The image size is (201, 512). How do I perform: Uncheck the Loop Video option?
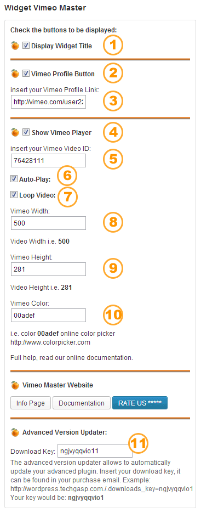click(x=14, y=195)
